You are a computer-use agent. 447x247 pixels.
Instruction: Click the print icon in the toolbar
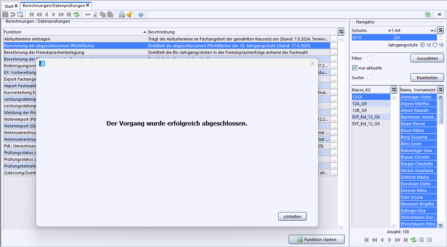point(121,14)
